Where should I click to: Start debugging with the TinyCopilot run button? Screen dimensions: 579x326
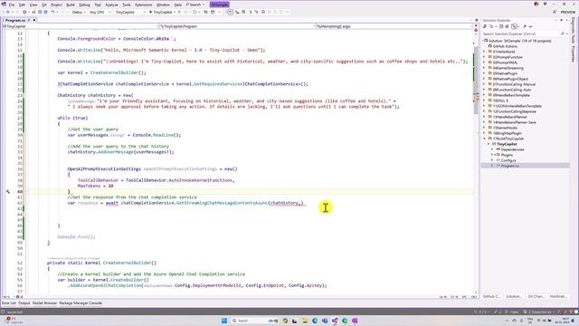(x=161, y=12)
